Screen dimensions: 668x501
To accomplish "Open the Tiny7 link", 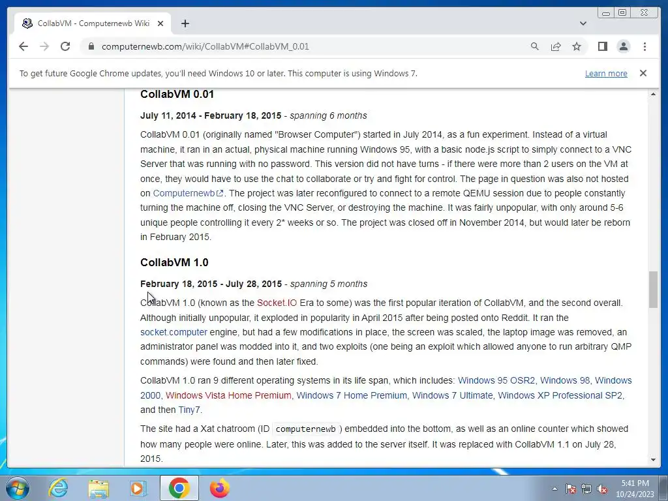I will point(189,410).
